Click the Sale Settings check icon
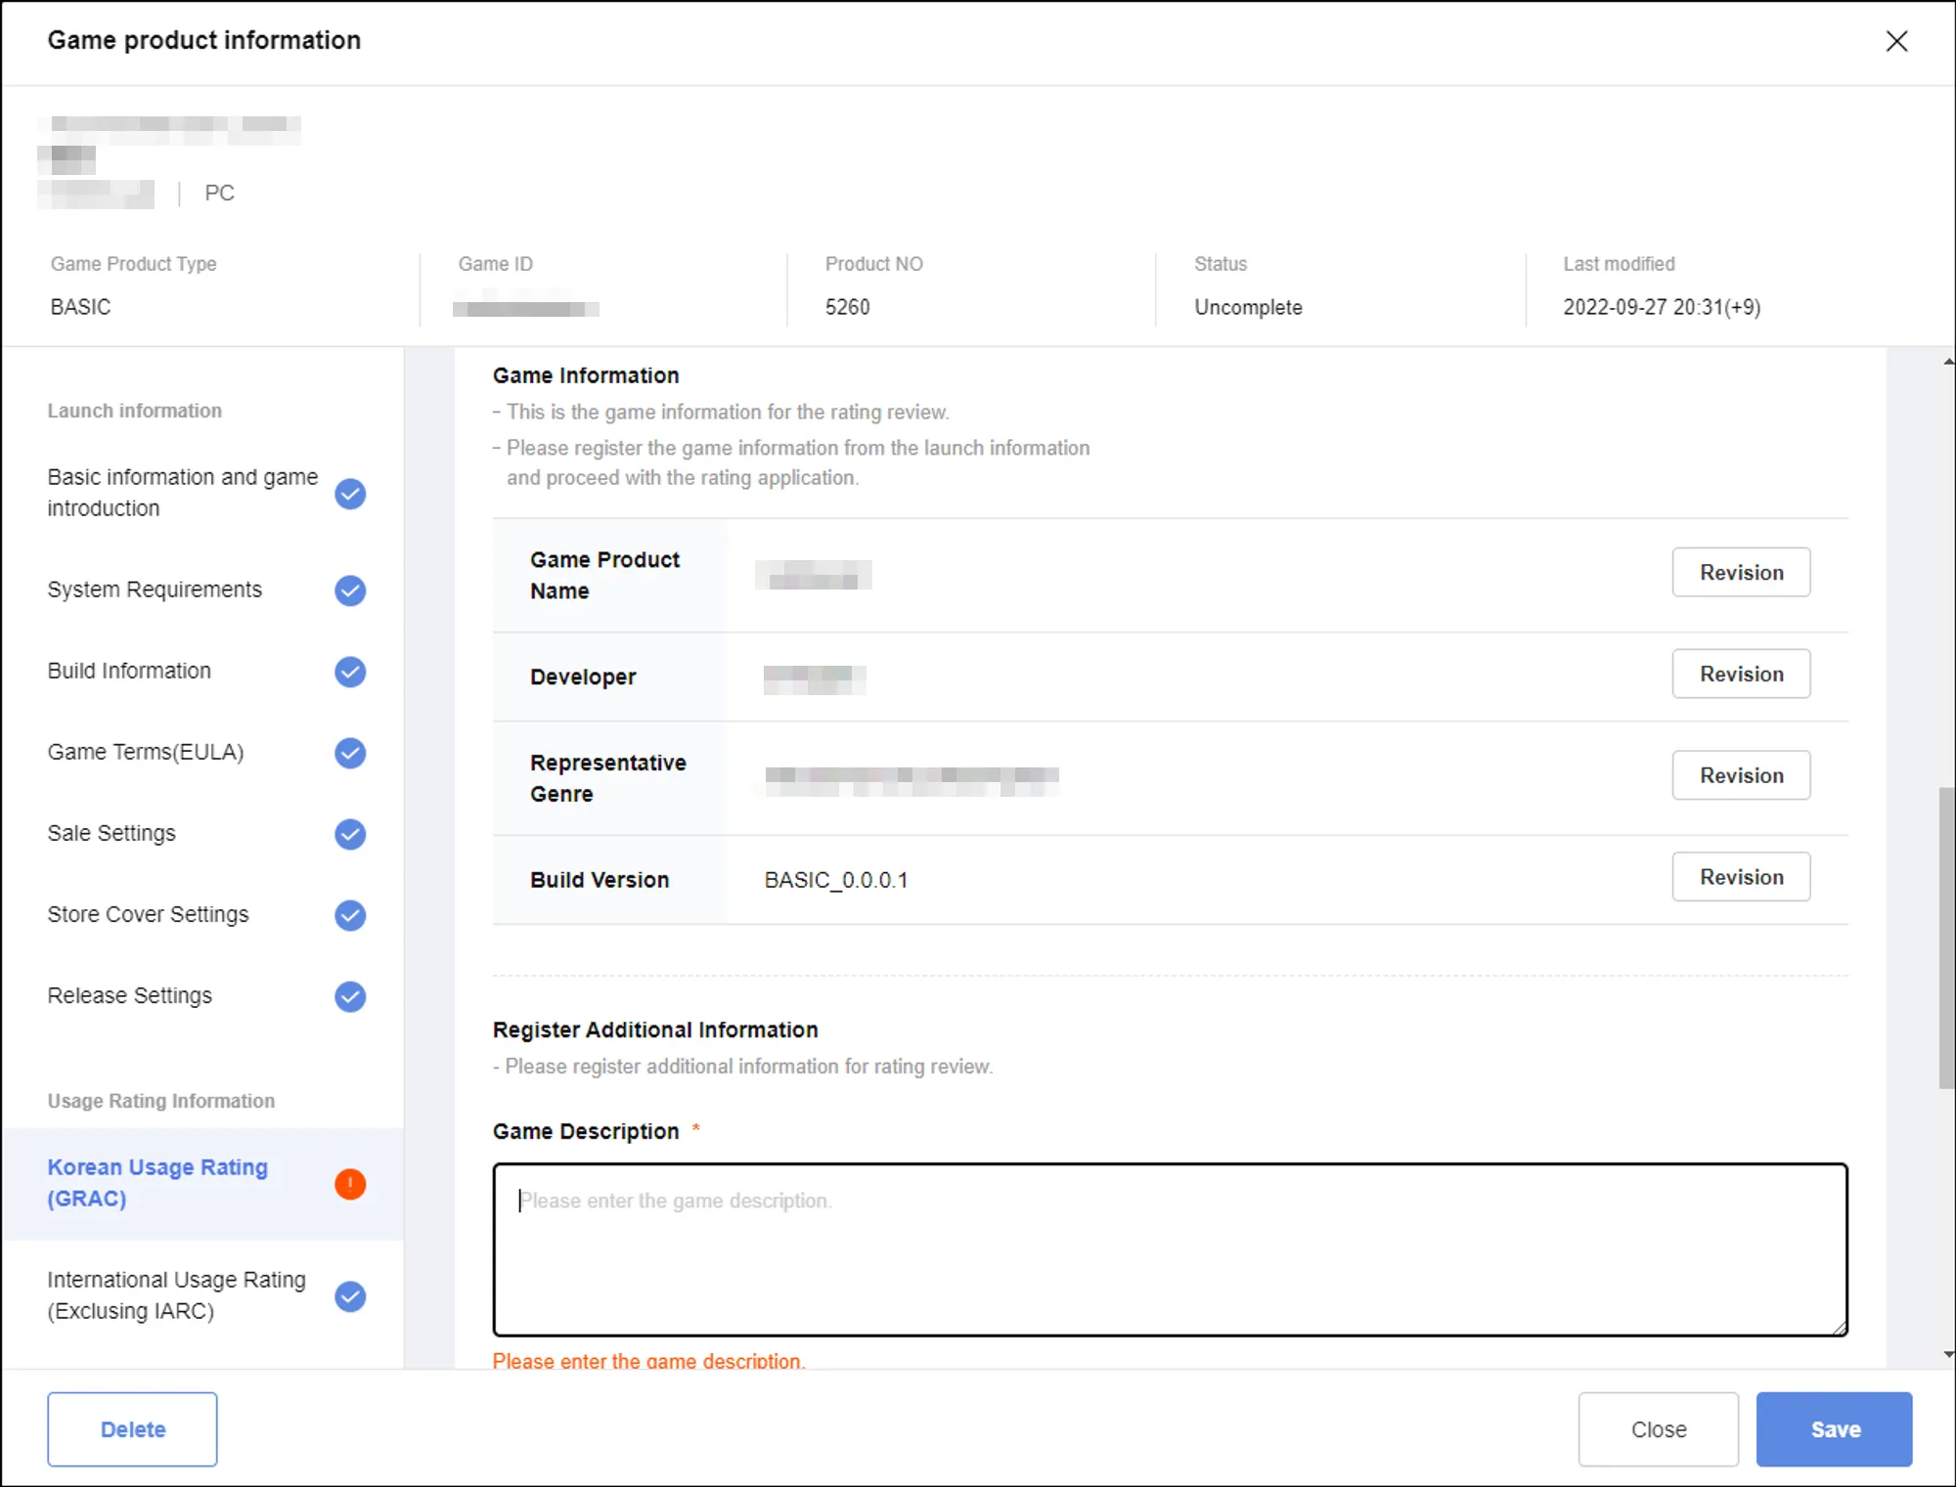The image size is (1956, 1487). coord(350,834)
